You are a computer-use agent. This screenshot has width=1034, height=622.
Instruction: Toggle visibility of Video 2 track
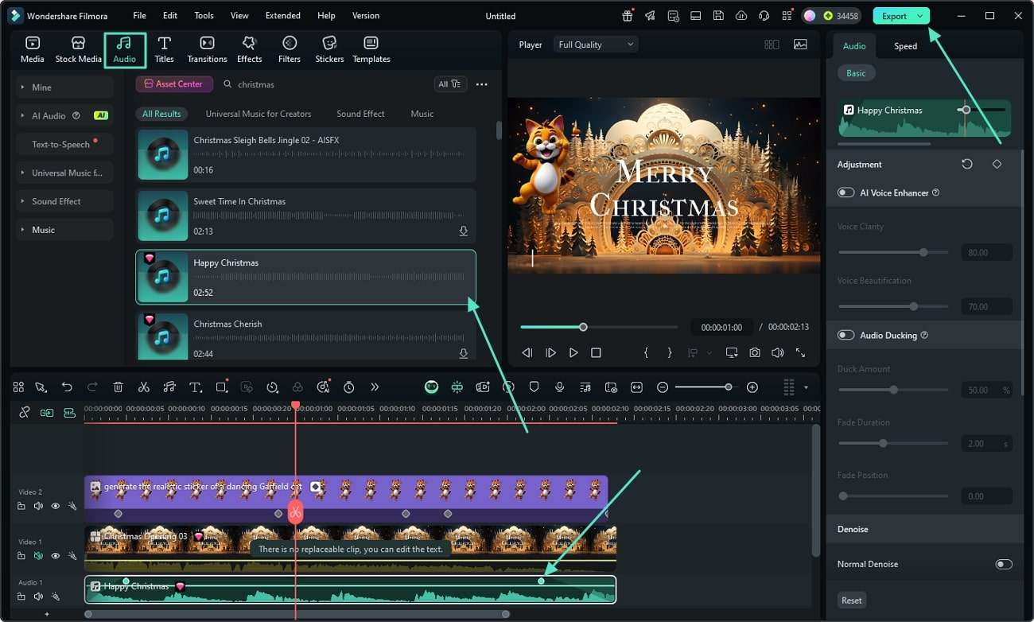[55, 506]
